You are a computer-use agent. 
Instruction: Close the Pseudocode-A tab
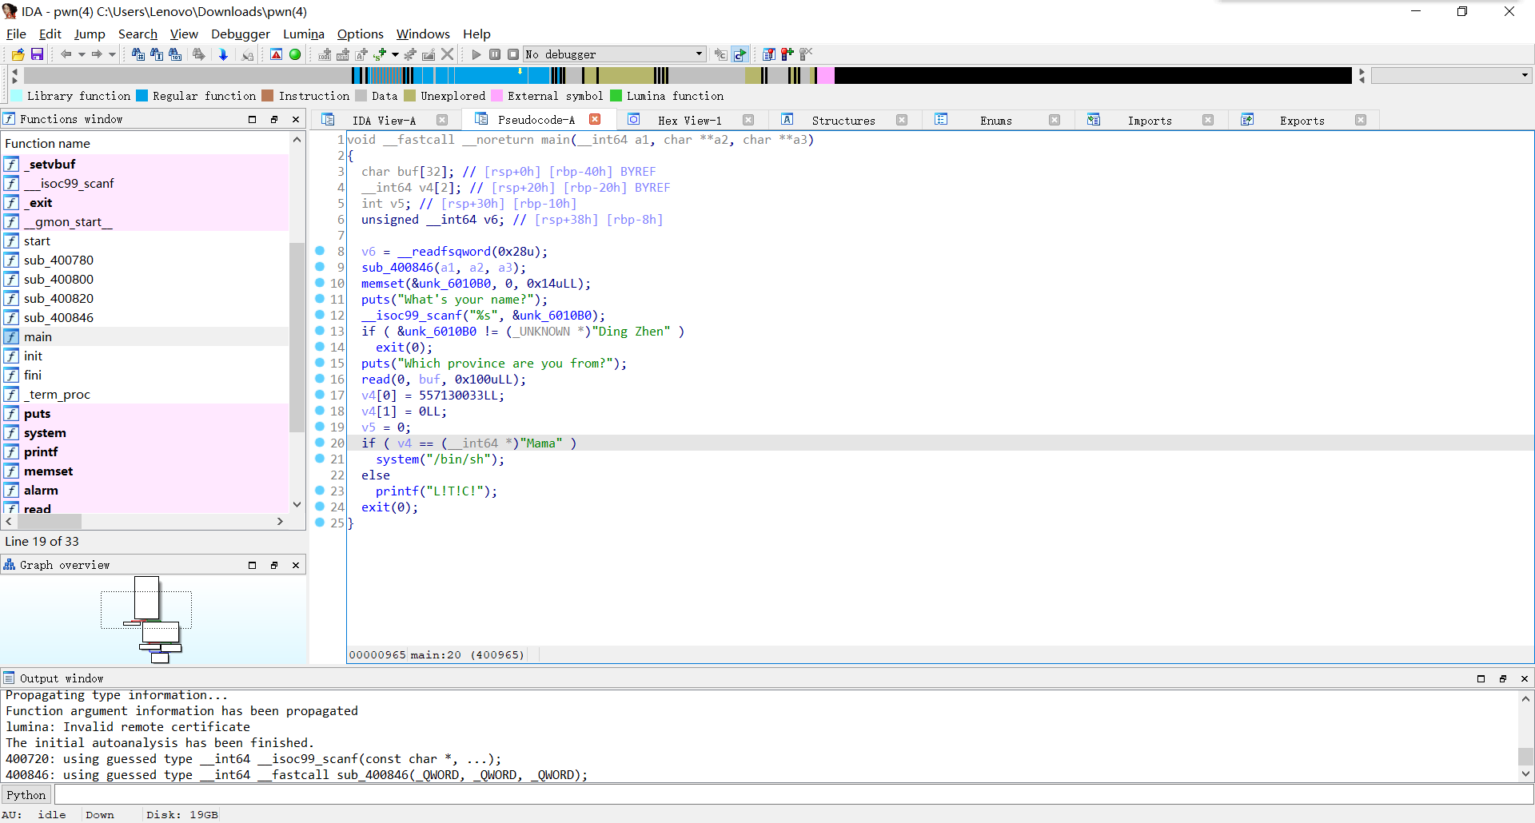[x=595, y=119]
